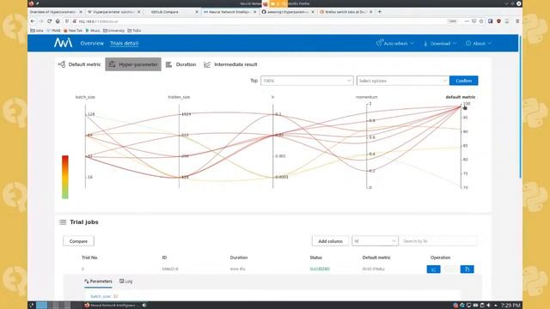Open the Top percentage dropdown
The width and height of the screenshot is (550, 309).
click(x=307, y=81)
